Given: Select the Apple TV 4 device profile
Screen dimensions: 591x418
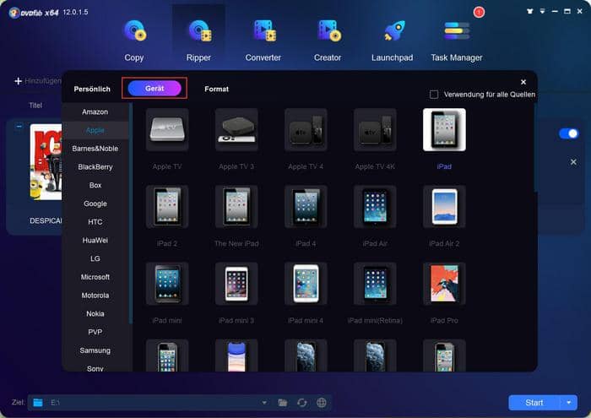Looking at the screenshot, I should point(306,129).
